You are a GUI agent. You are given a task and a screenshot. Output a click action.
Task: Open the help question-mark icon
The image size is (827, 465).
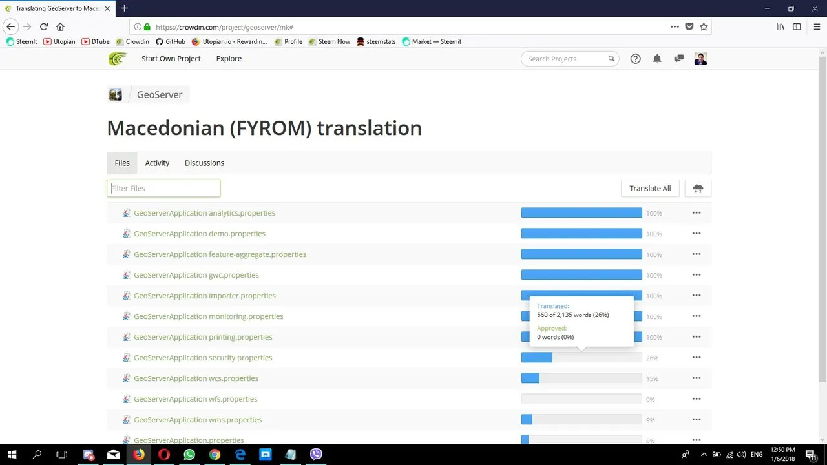[635, 59]
